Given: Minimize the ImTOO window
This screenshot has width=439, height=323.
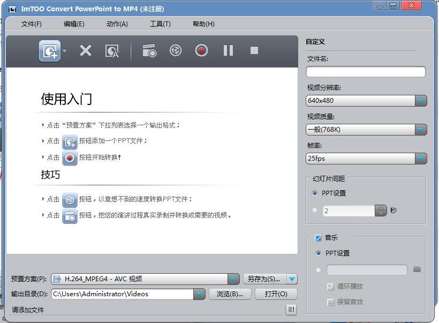Looking at the screenshot, I should 380,6.
